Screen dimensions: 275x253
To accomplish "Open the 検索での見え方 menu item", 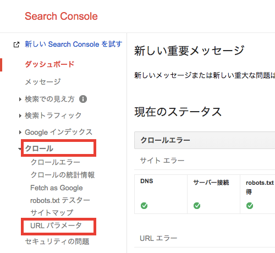I will (x=50, y=99).
